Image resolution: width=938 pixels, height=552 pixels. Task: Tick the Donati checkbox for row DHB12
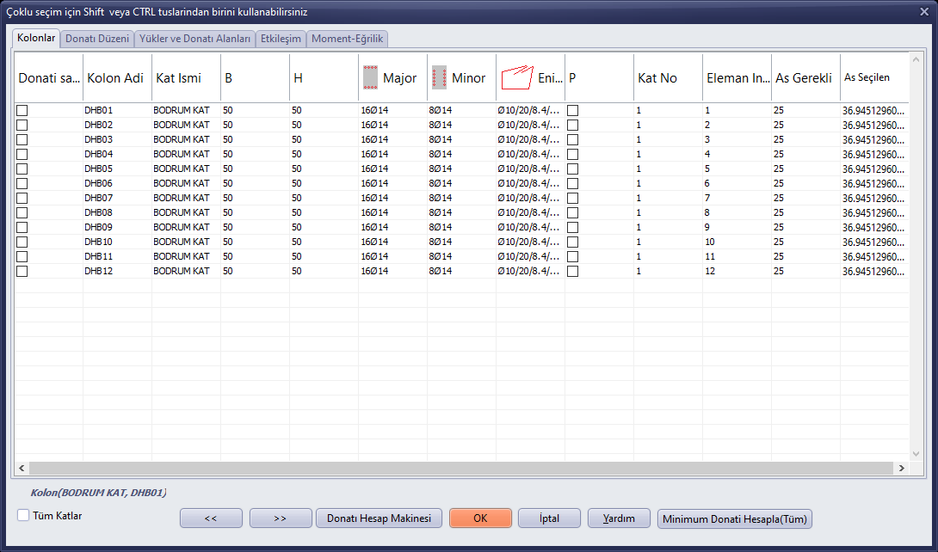click(x=22, y=271)
